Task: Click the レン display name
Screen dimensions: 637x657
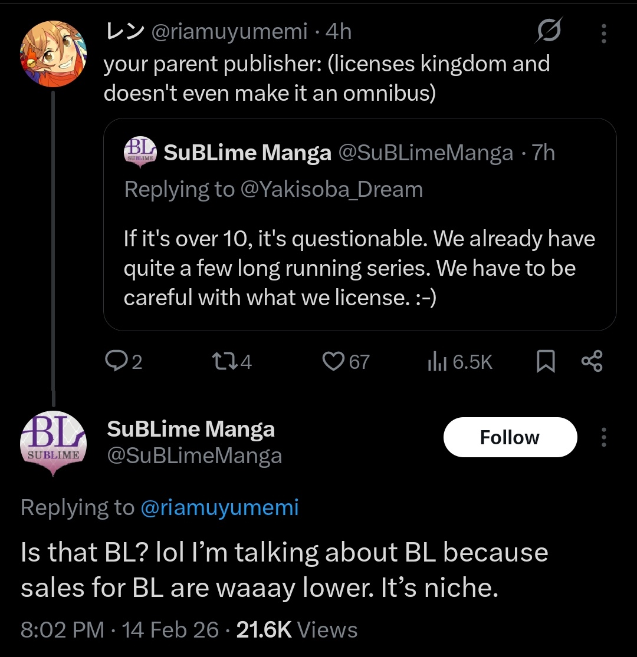Action: click(124, 32)
